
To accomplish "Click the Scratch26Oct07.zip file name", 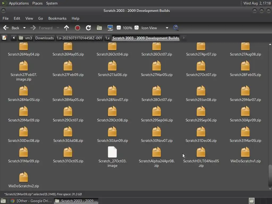I will 157,54.
